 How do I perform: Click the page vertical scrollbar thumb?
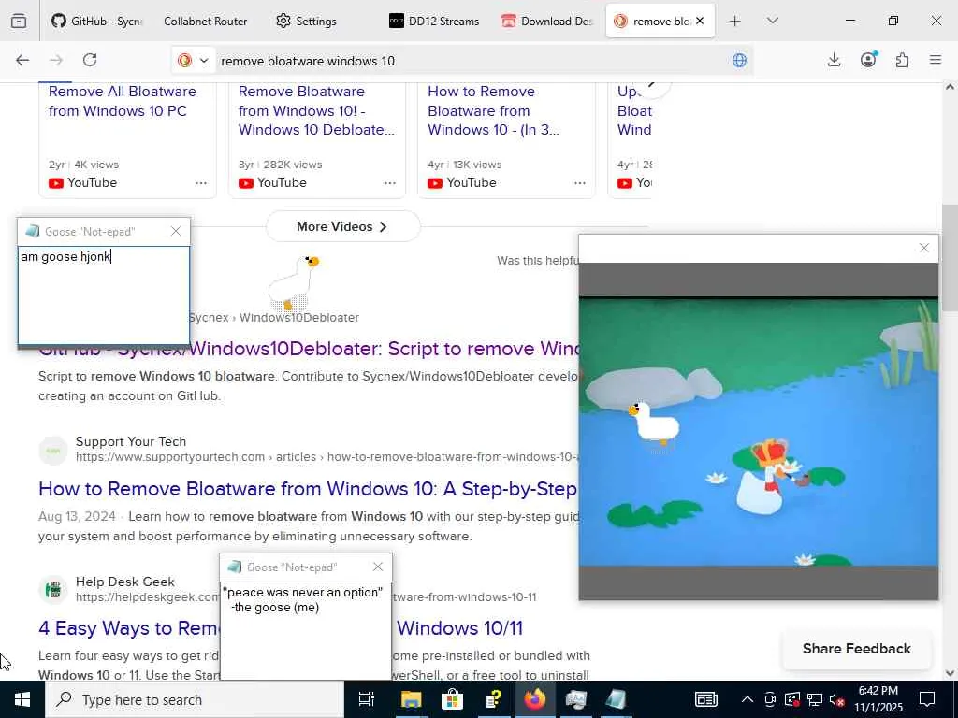(950, 260)
